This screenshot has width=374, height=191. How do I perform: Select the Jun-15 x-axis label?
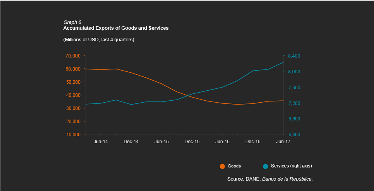[x=161, y=142]
